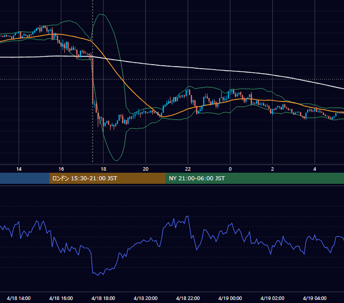Click the 4/18 20:00 date label

click(146, 298)
